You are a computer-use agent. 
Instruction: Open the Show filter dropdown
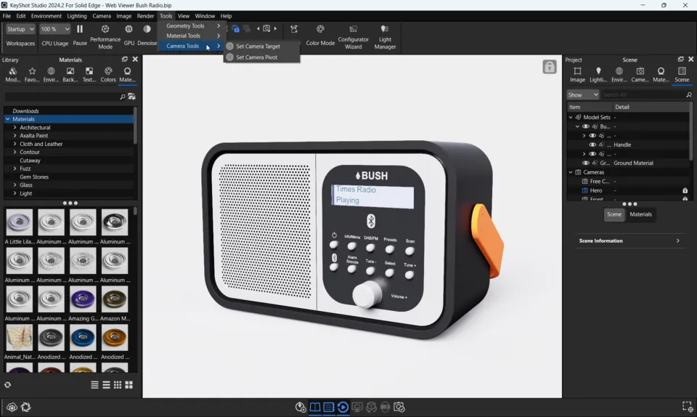pos(583,94)
